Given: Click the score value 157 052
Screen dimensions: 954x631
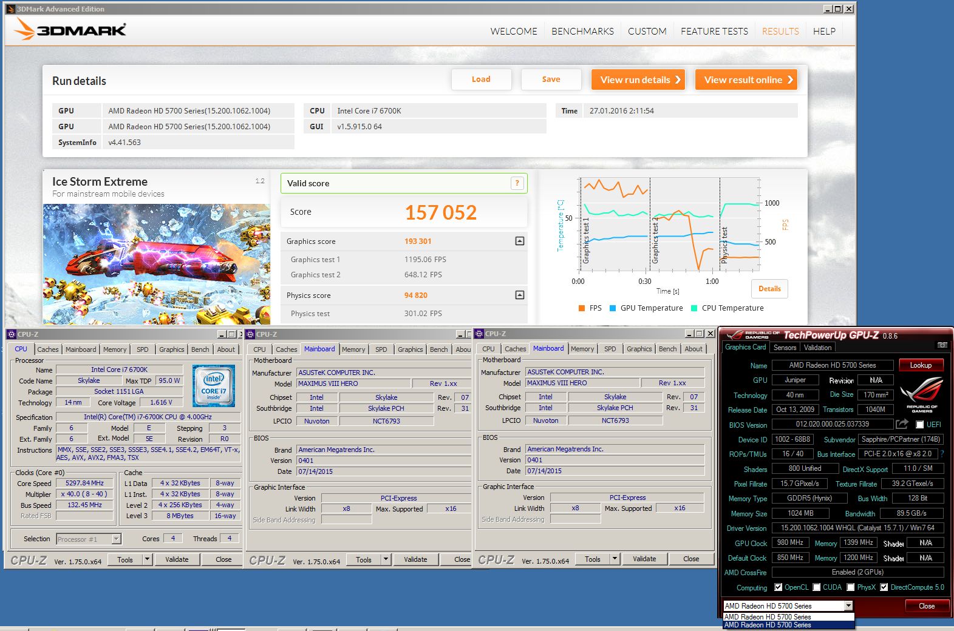Looking at the screenshot, I should (x=441, y=212).
